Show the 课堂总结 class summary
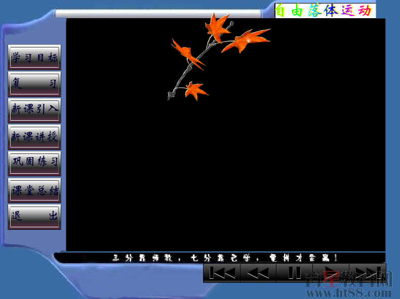Viewport: 400px width, 299px height. tap(34, 190)
